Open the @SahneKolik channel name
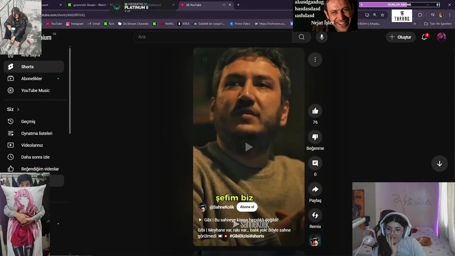Image resolution: width=455 pixels, height=256 pixels. pyautogui.click(x=222, y=207)
